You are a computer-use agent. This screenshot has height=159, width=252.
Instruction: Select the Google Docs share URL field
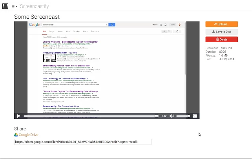pos(83,142)
